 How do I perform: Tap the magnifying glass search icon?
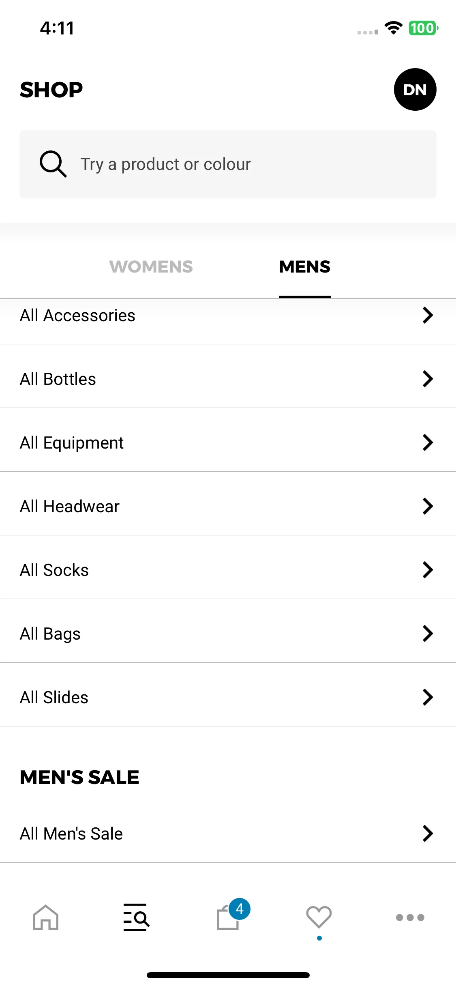pyautogui.click(x=53, y=164)
